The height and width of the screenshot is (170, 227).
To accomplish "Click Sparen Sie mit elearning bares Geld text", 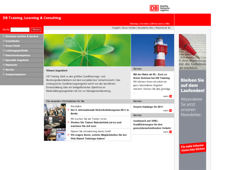I will point(91,131).
